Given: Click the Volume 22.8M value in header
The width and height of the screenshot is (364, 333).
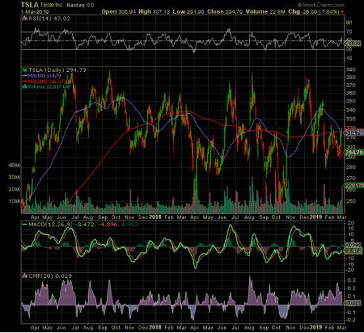Looking at the screenshot, I should pyautogui.click(x=265, y=12).
